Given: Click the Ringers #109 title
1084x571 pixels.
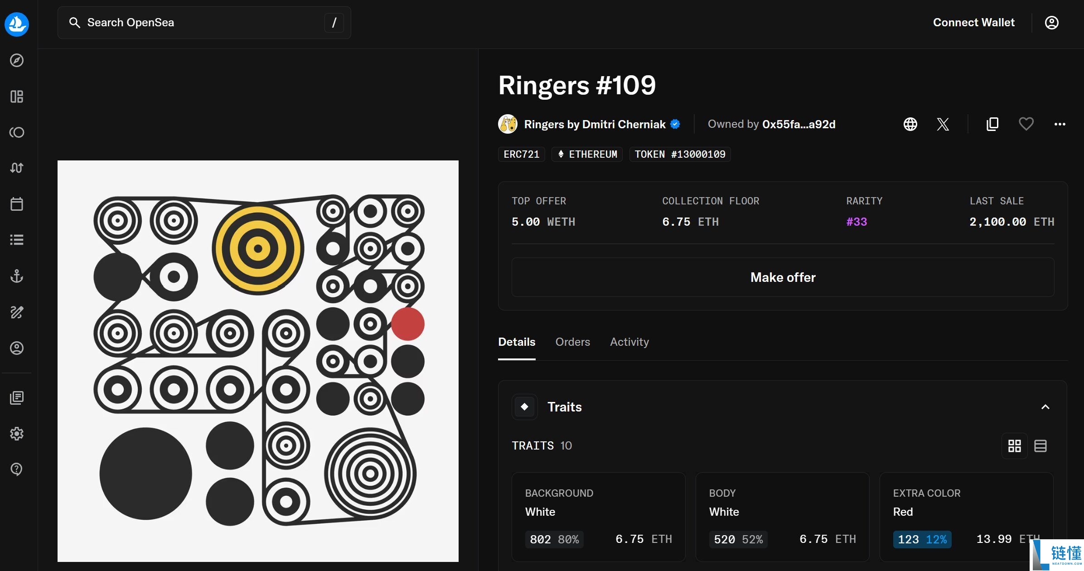Looking at the screenshot, I should (x=577, y=85).
